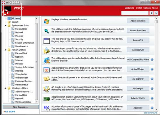Select Windows Utilities sub-item at tree bottom

pos(23,102)
